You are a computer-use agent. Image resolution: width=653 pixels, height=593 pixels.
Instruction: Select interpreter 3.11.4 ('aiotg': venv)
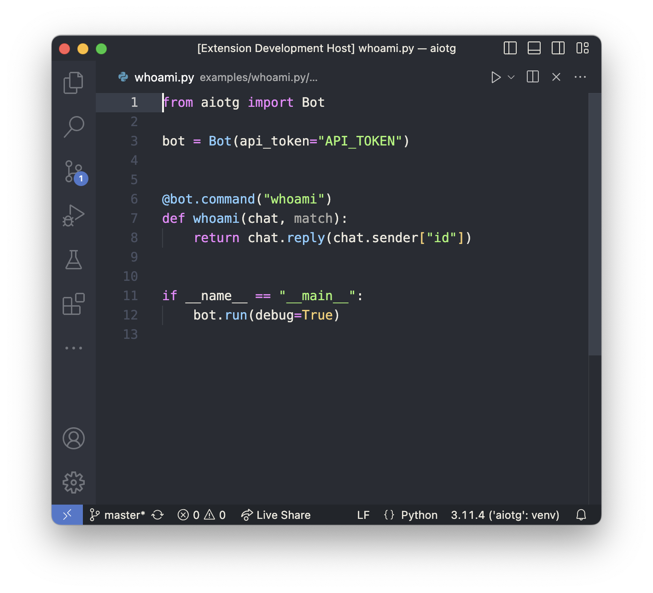(x=505, y=515)
